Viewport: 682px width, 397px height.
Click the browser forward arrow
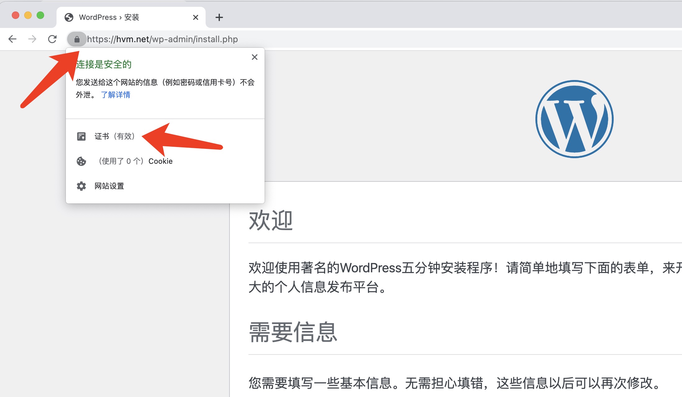[32, 39]
